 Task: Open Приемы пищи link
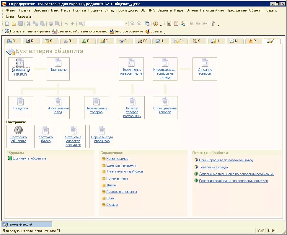(117, 178)
